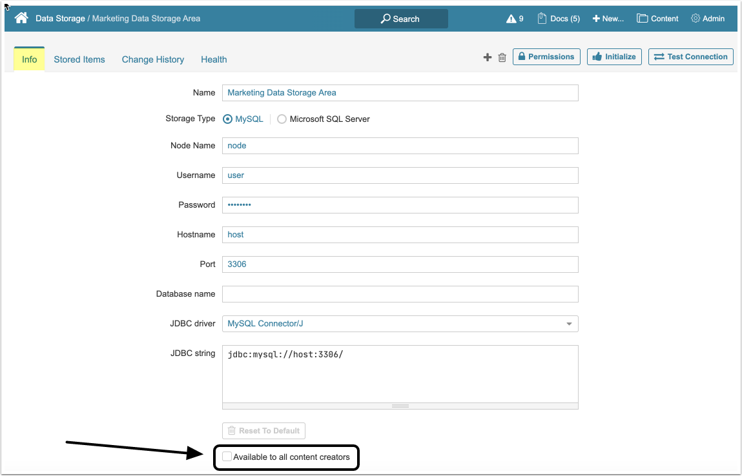Click the Port field

400,264
